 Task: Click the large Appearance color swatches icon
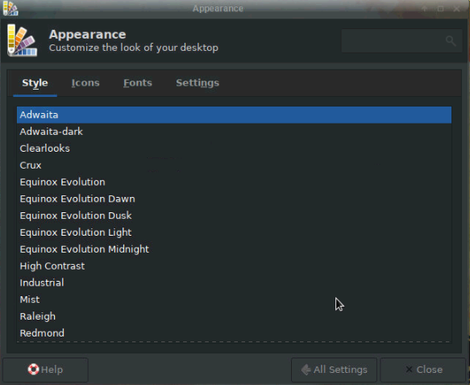point(23,40)
